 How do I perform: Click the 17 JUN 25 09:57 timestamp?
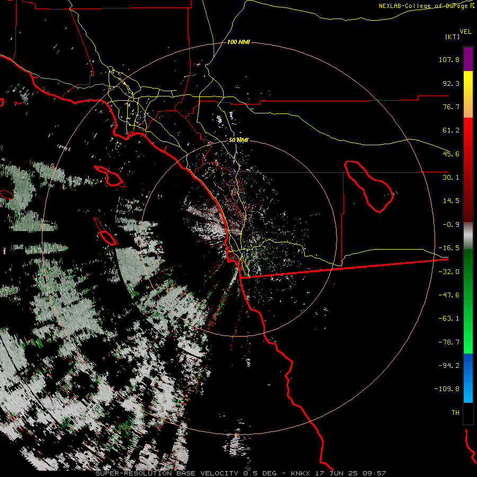coord(351,473)
